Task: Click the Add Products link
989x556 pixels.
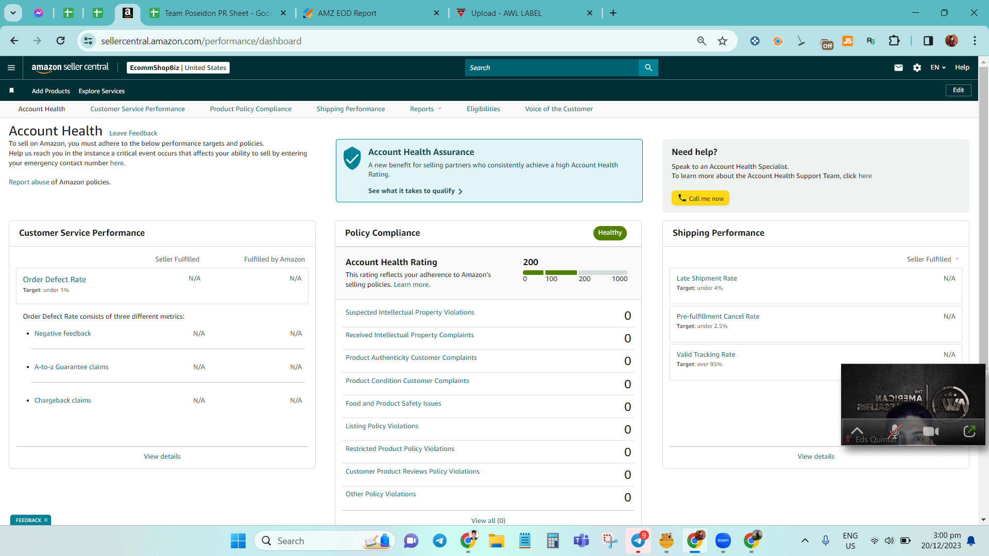Action: [x=51, y=91]
